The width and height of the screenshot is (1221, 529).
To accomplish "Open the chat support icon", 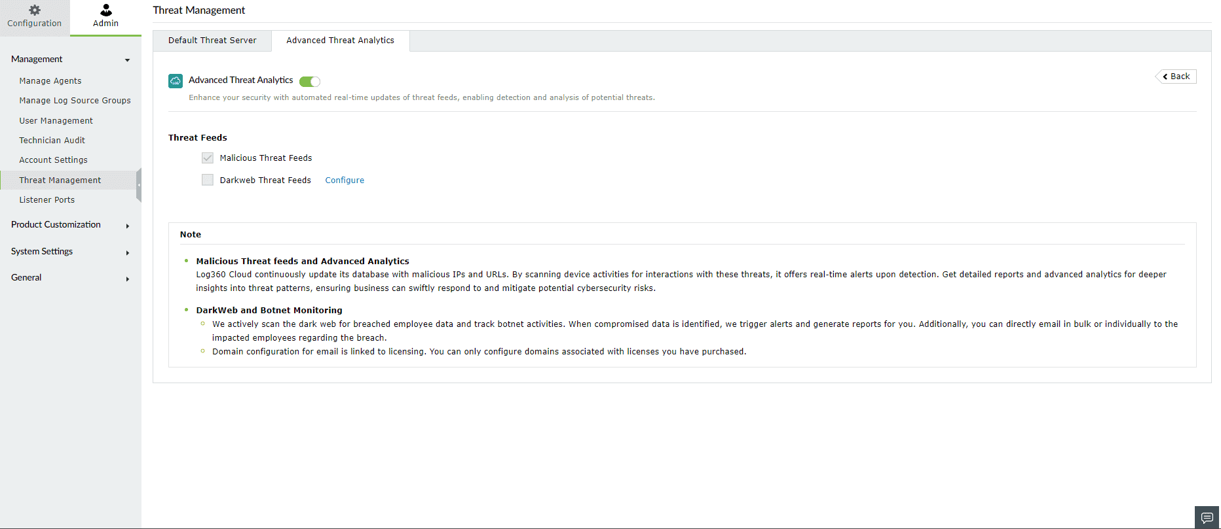I will pyautogui.click(x=1207, y=517).
